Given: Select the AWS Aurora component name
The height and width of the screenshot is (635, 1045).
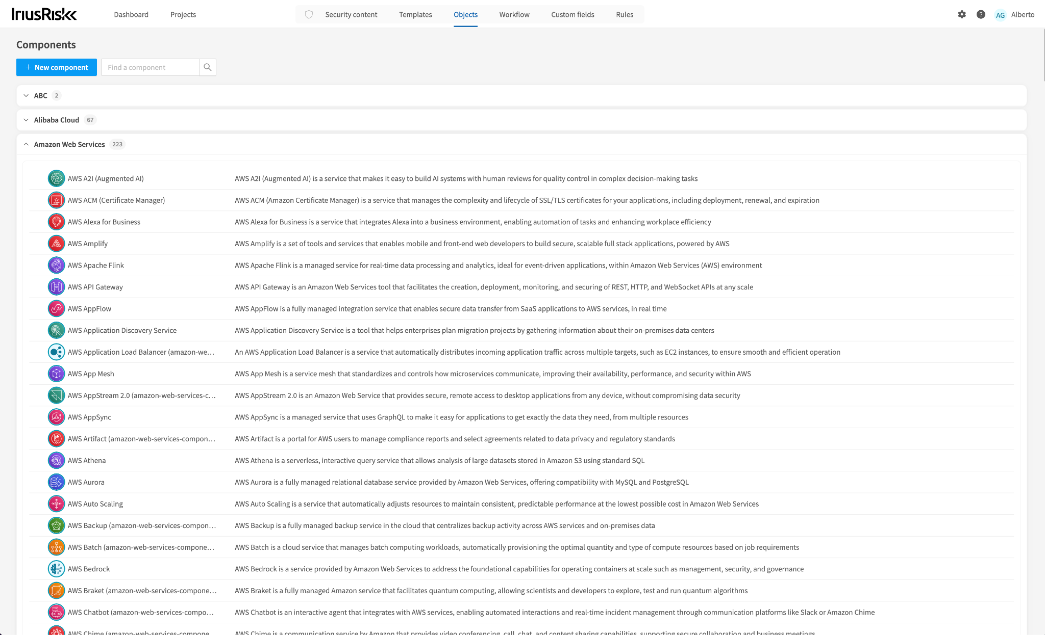Looking at the screenshot, I should point(86,482).
